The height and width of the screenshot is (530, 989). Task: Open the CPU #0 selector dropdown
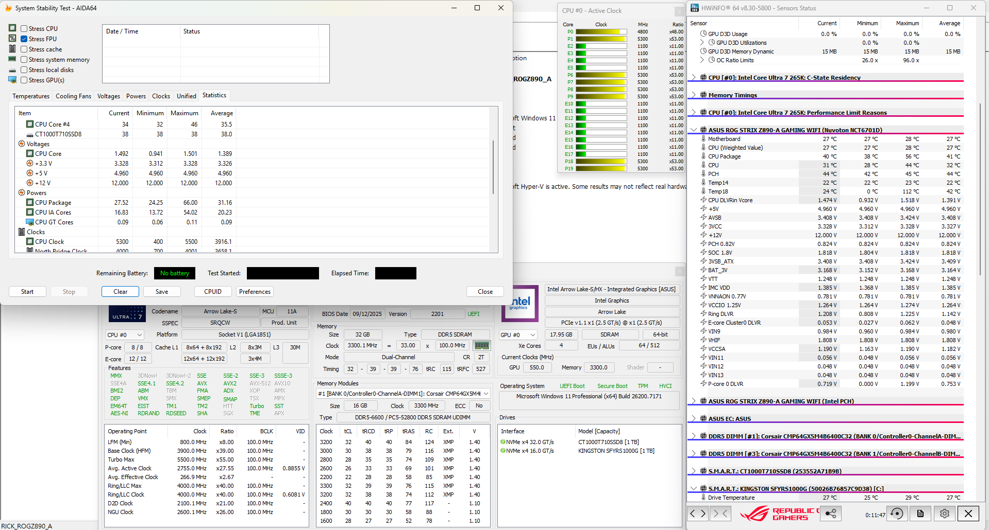point(124,335)
